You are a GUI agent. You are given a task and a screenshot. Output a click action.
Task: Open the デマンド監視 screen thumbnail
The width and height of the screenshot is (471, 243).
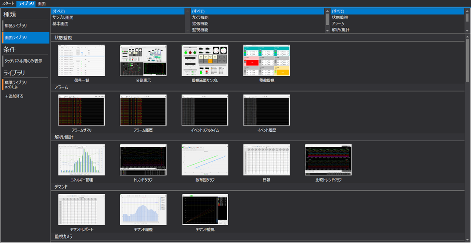click(205, 209)
